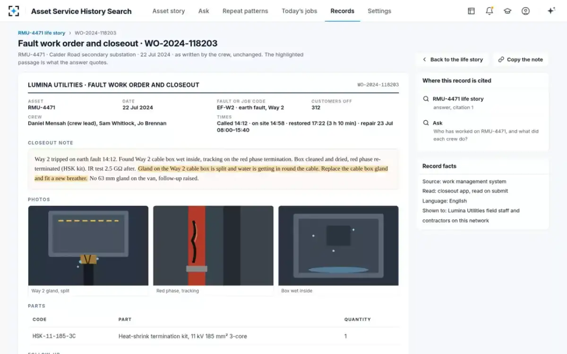Click the date value 22 Jul 2024
The height and width of the screenshot is (354, 567).
point(137,108)
